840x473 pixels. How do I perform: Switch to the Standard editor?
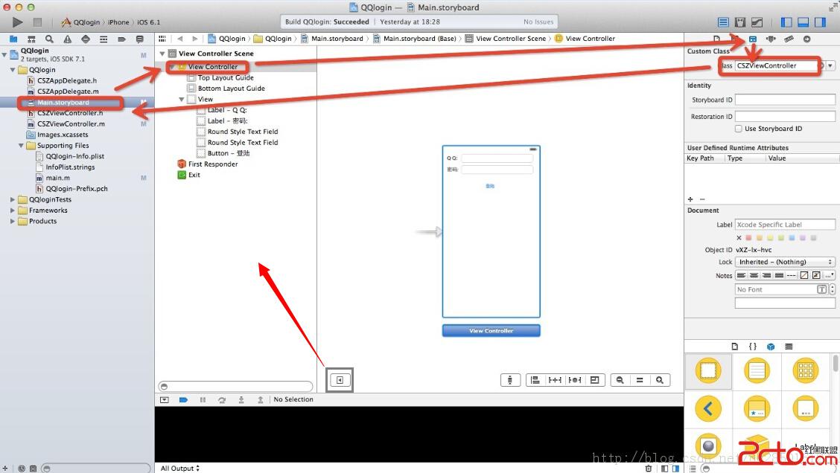click(723, 22)
